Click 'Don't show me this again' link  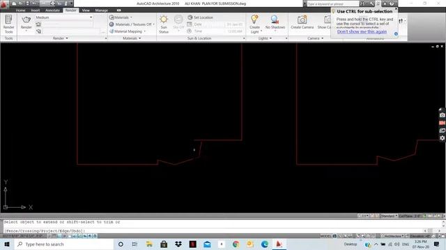[x=362, y=31]
